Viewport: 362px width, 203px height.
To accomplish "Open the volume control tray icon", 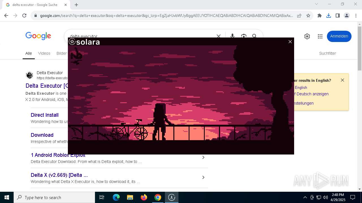I will pyautogui.click(x=326, y=197).
